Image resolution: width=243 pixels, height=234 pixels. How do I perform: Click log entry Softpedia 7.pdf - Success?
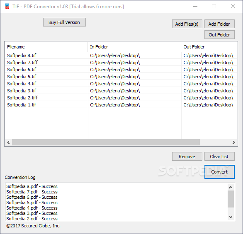[32, 192]
